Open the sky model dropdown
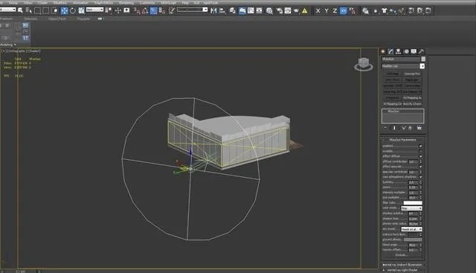This screenshot has height=273, width=476. click(411, 229)
